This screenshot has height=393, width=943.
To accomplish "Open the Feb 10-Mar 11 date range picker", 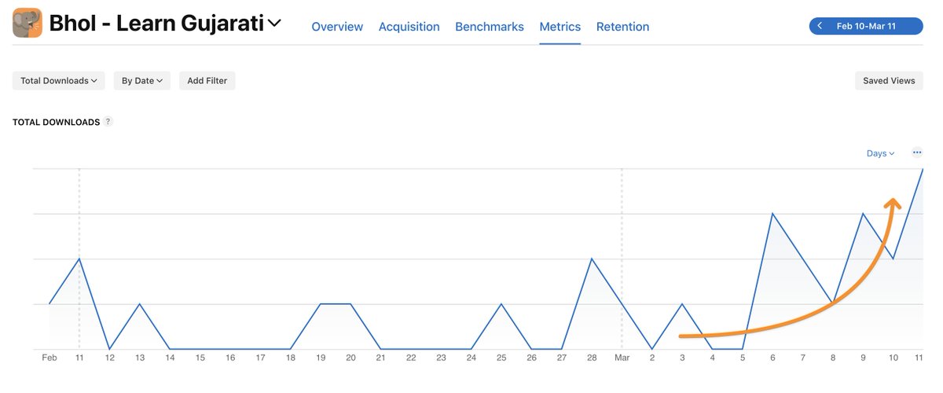I will pos(866,26).
